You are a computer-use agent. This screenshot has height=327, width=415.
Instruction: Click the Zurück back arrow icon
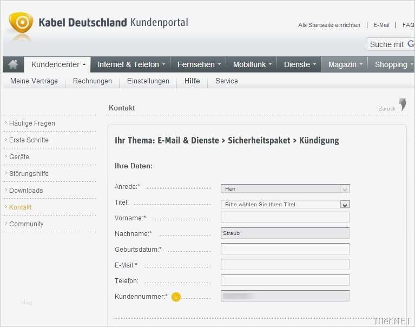[402, 104]
